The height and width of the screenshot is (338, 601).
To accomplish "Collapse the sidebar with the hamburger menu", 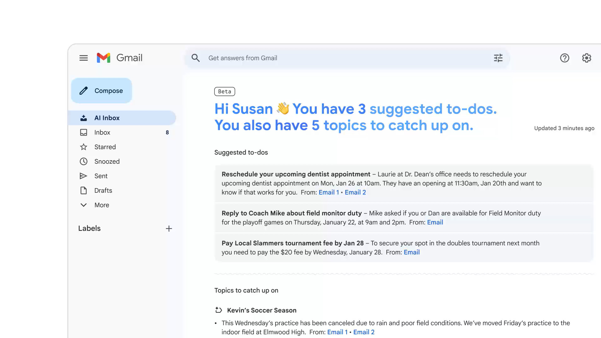I will click(x=83, y=58).
